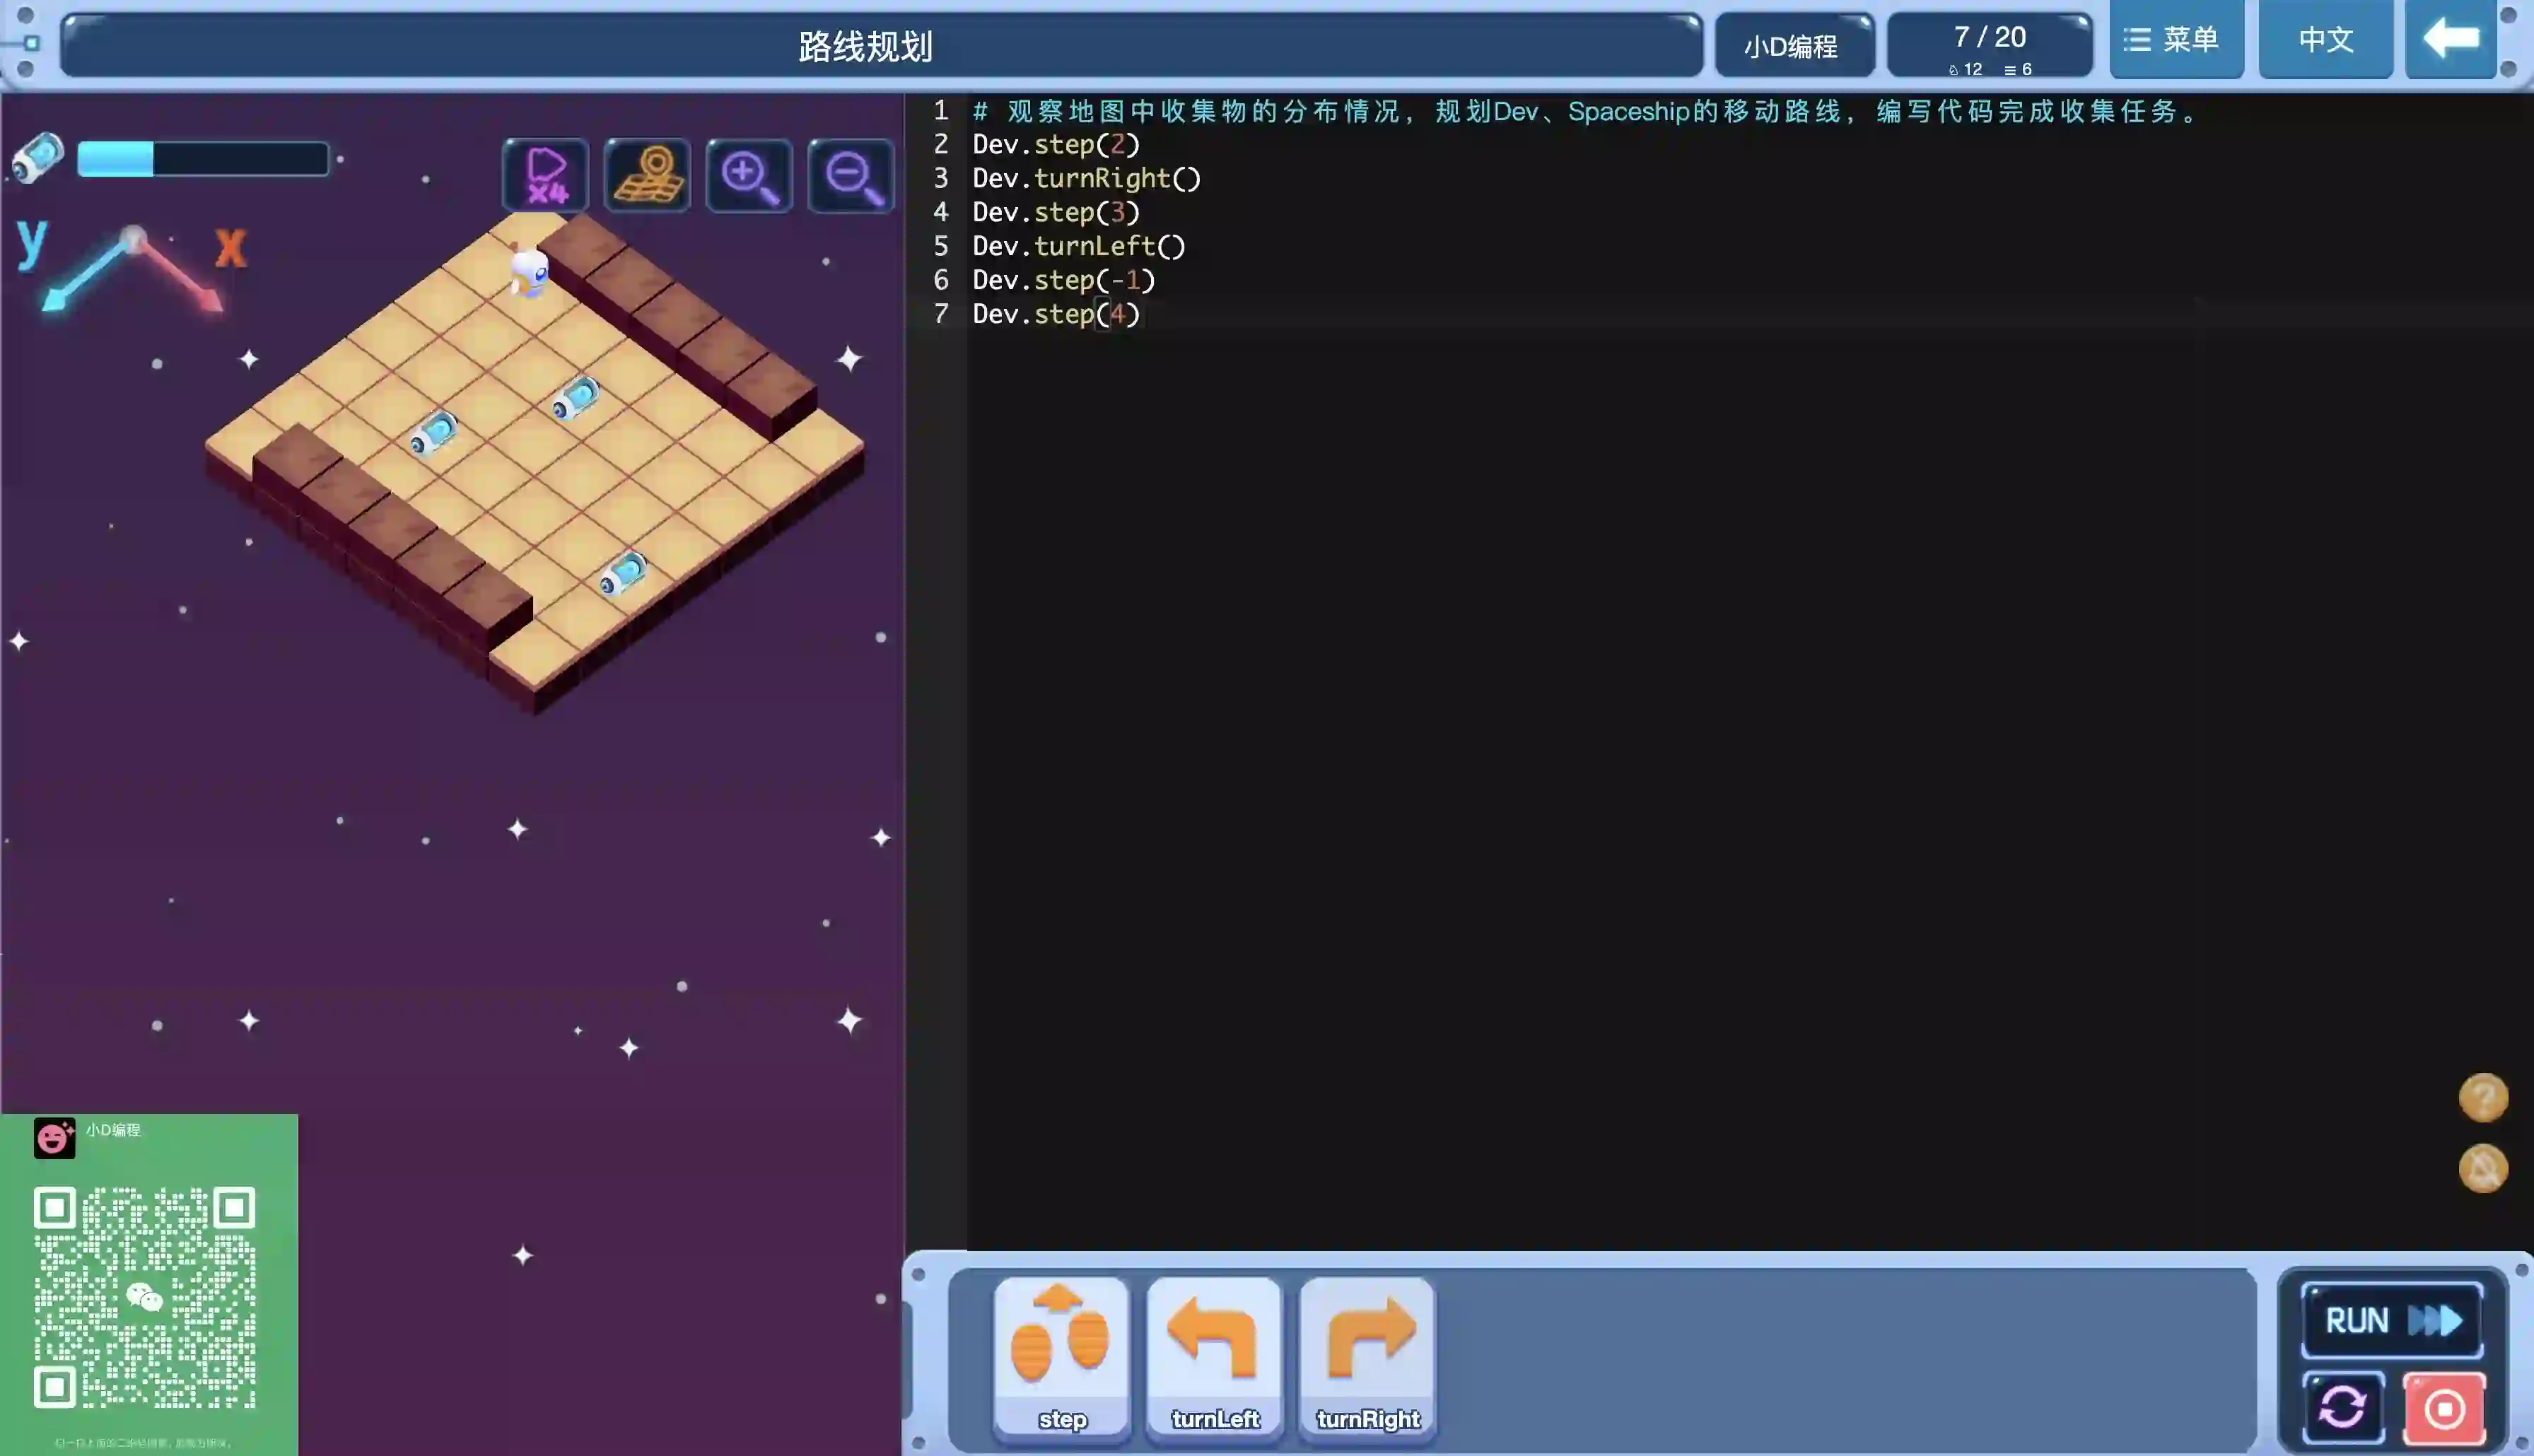Click the zoom in magnifier icon

[749, 176]
